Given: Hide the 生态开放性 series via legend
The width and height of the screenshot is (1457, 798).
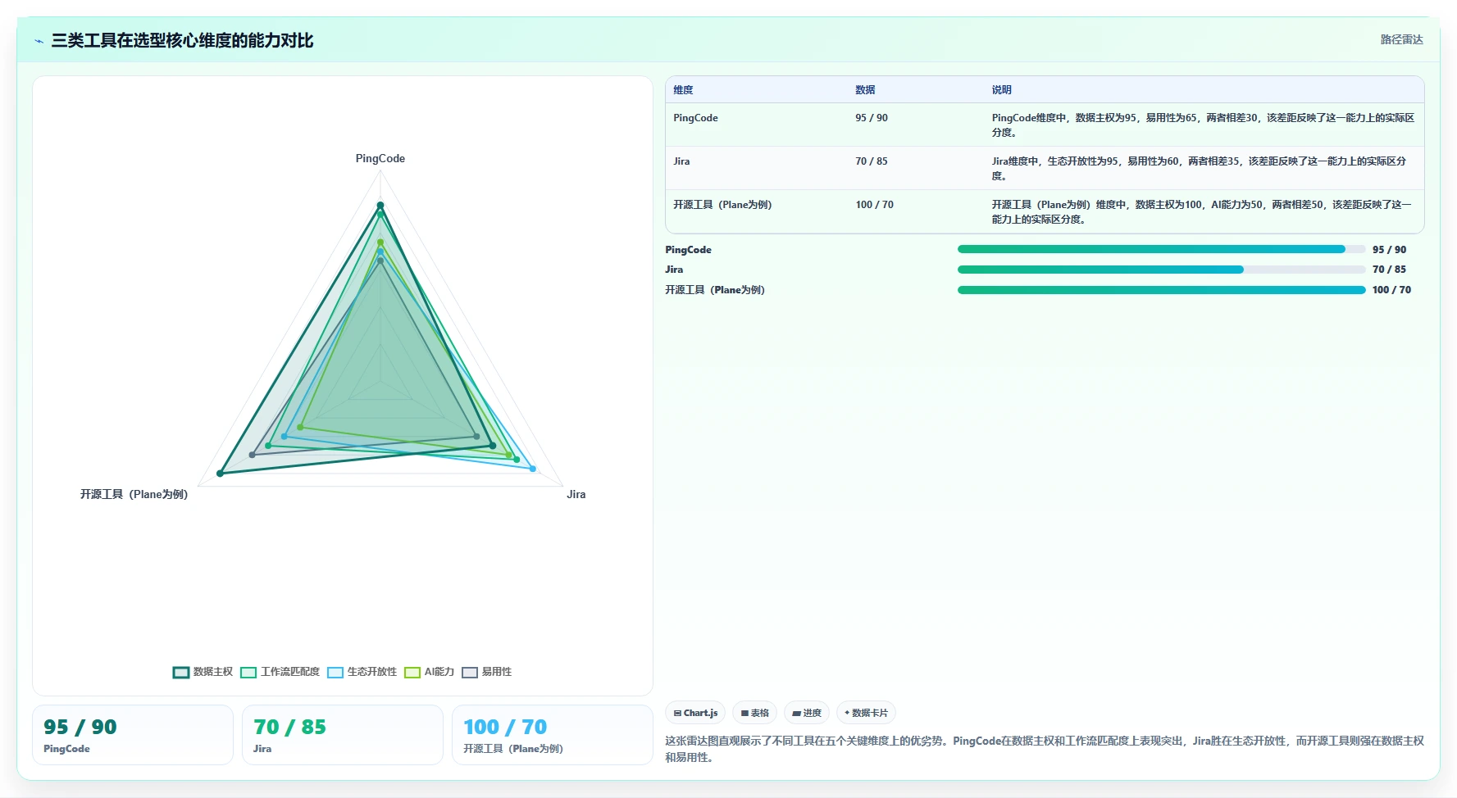Looking at the screenshot, I should 362,672.
